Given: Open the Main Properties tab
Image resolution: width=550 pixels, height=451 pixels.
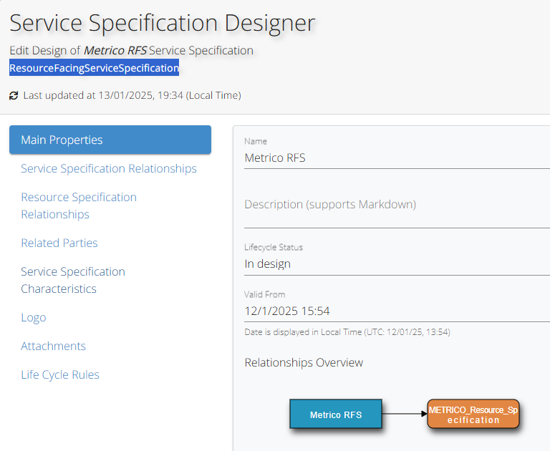Looking at the screenshot, I should (x=110, y=140).
